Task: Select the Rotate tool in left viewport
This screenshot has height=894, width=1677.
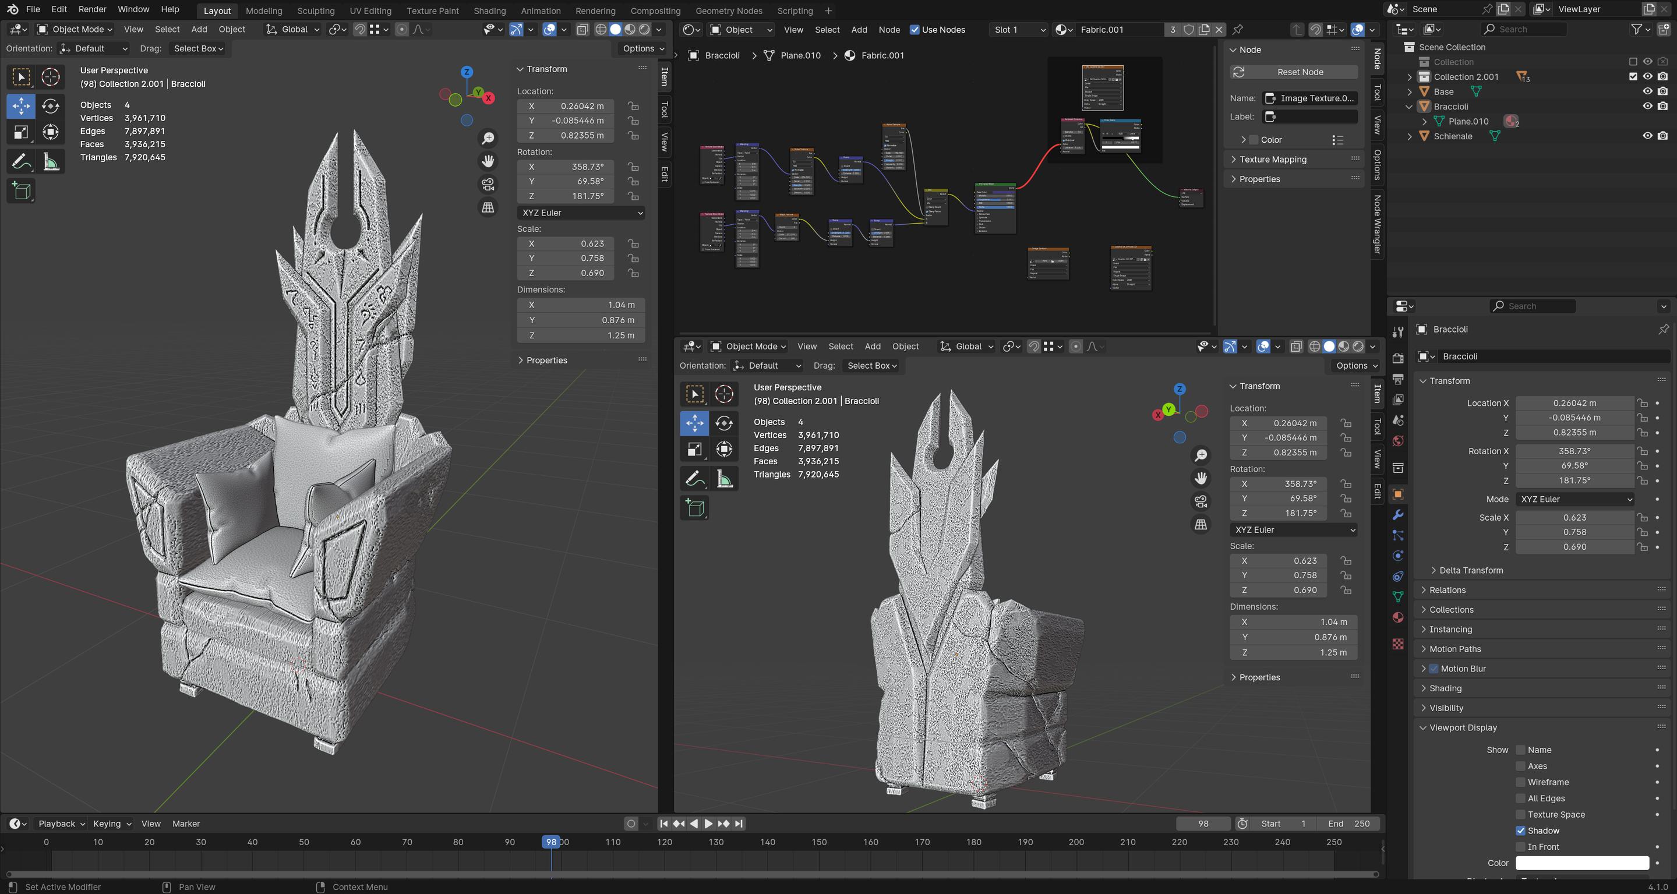Action: (x=50, y=105)
